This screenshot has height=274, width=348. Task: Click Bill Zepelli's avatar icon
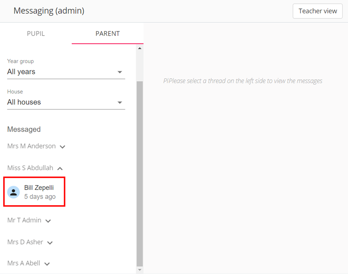[x=13, y=192]
